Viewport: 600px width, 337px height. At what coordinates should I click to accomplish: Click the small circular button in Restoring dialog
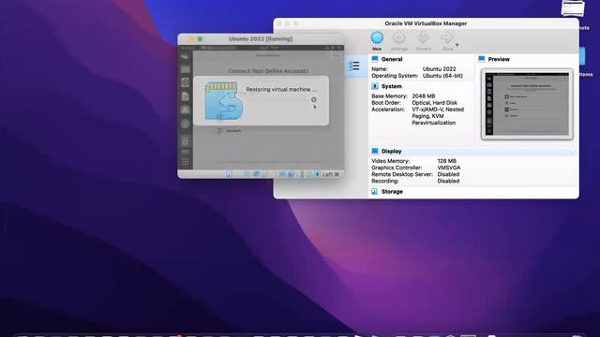pyautogui.click(x=314, y=100)
